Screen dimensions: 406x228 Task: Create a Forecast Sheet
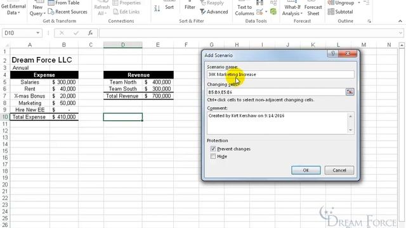313,10
